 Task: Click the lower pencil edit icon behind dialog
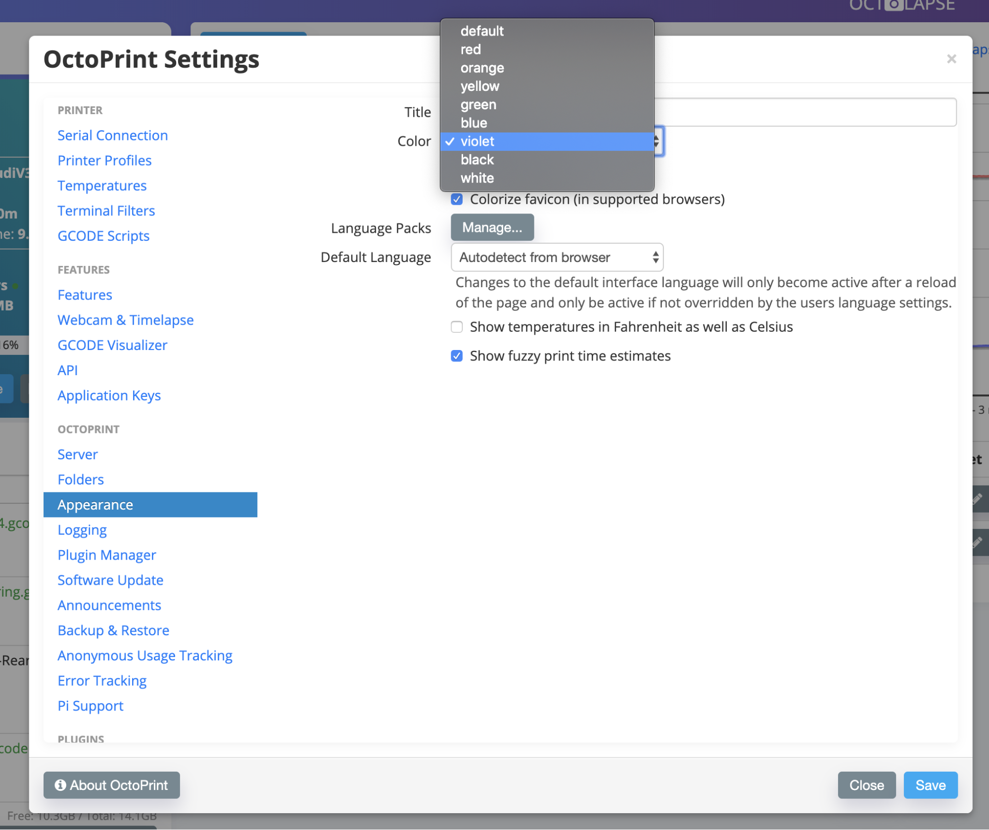978,543
